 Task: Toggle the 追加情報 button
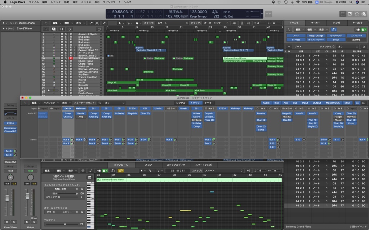tap(356, 40)
